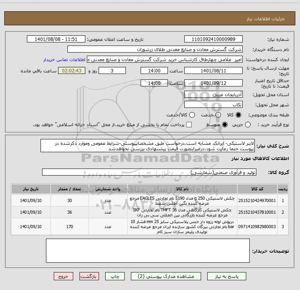300x290 pixels.
Task: Click the ردیف column header
Action: tap(283, 189)
